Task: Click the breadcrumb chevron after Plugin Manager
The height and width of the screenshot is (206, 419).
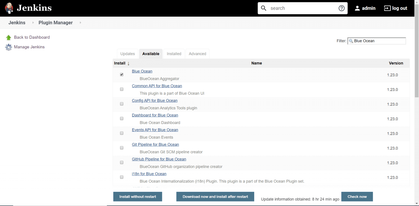Action: coord(80,23)
